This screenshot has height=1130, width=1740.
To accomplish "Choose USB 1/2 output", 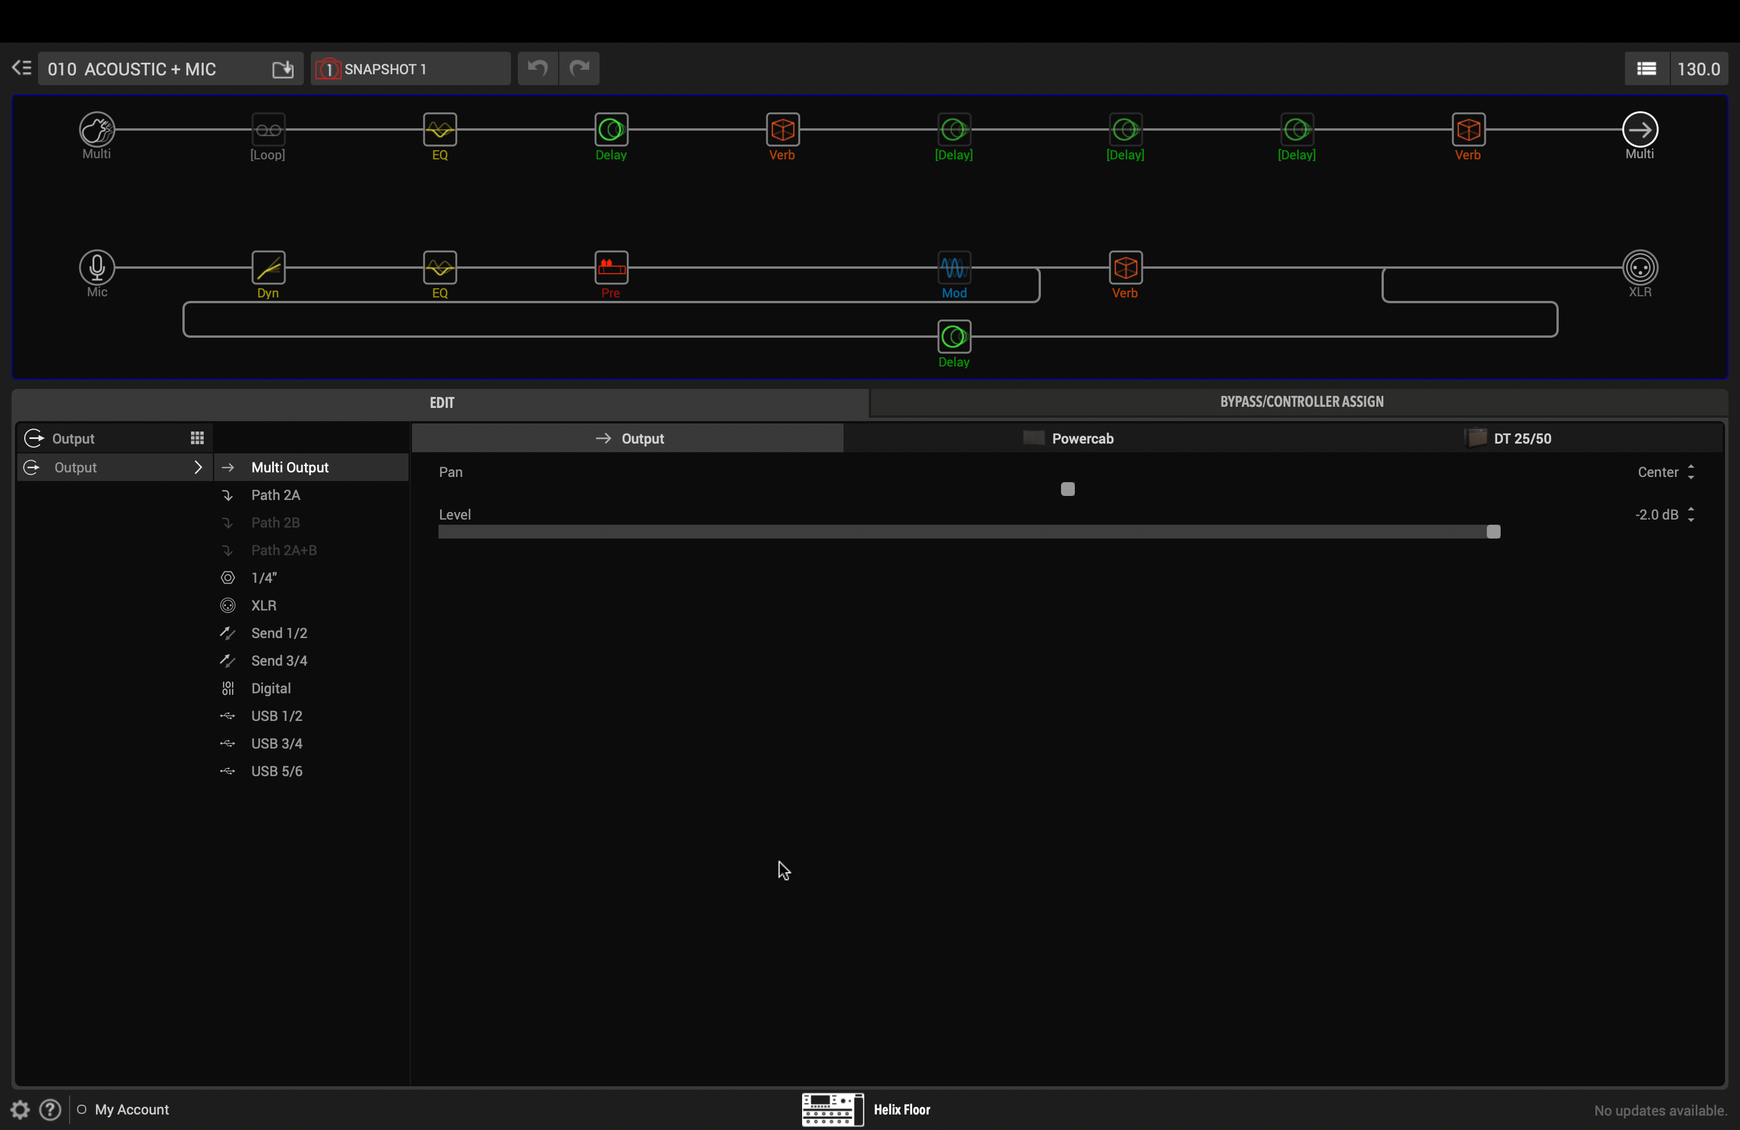I will 311,716.
